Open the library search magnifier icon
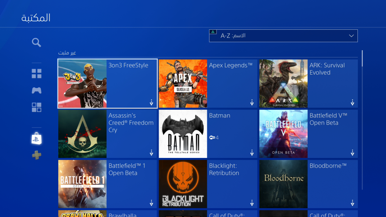Viewport: 386px width, 217px height. (x=36, y=42)
